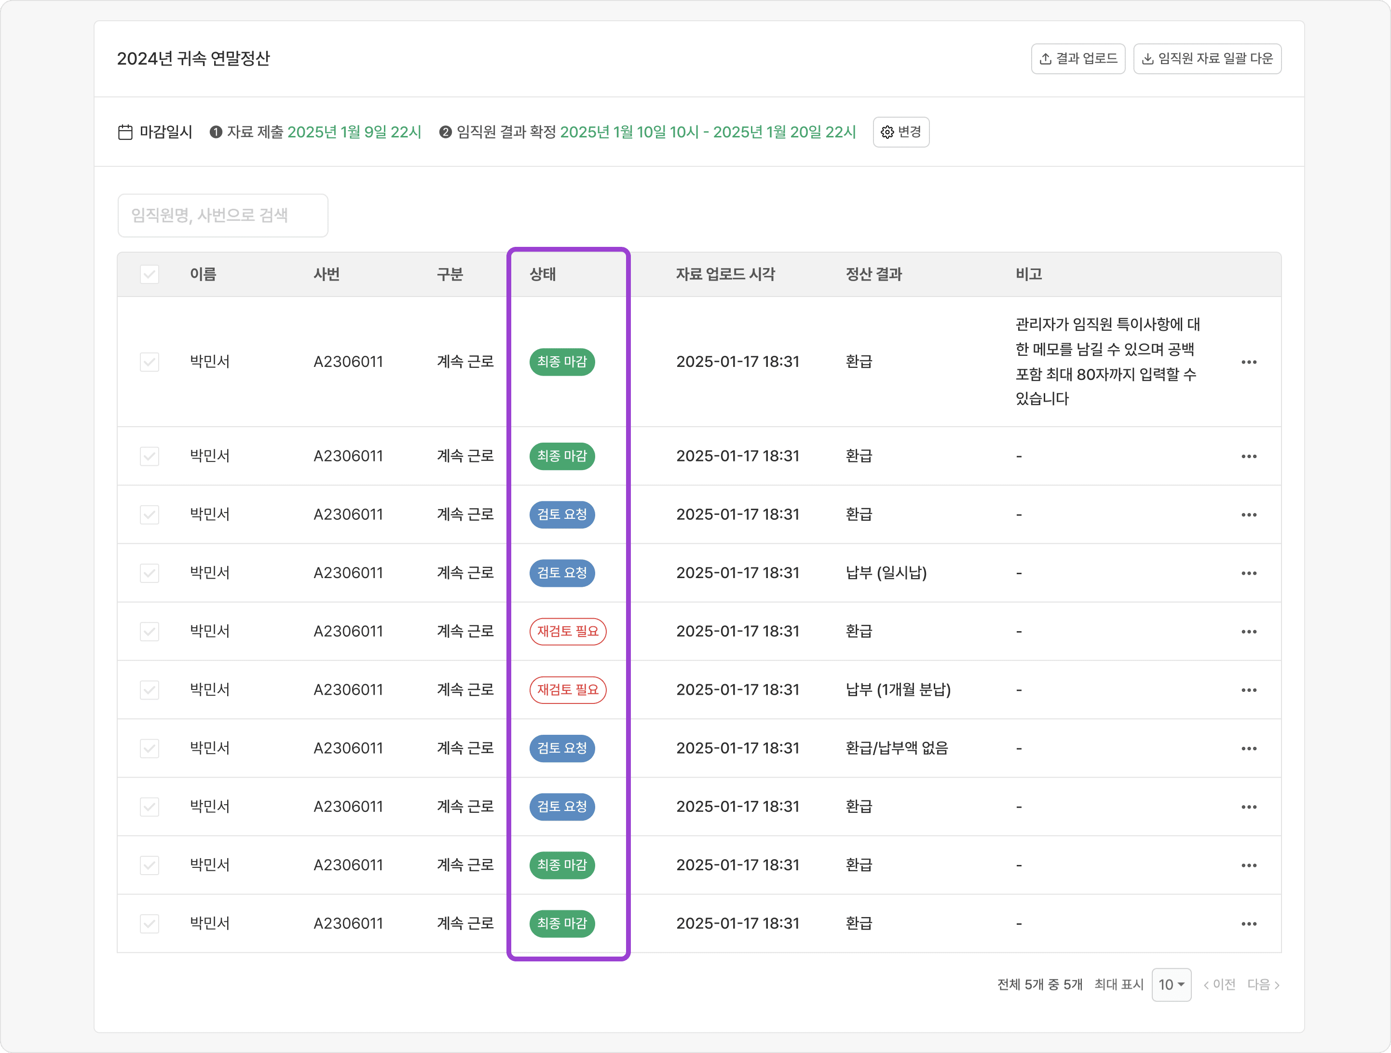Go to 다음 page
This screenshot has height=1053, width=1391.
coord(1263,985)
